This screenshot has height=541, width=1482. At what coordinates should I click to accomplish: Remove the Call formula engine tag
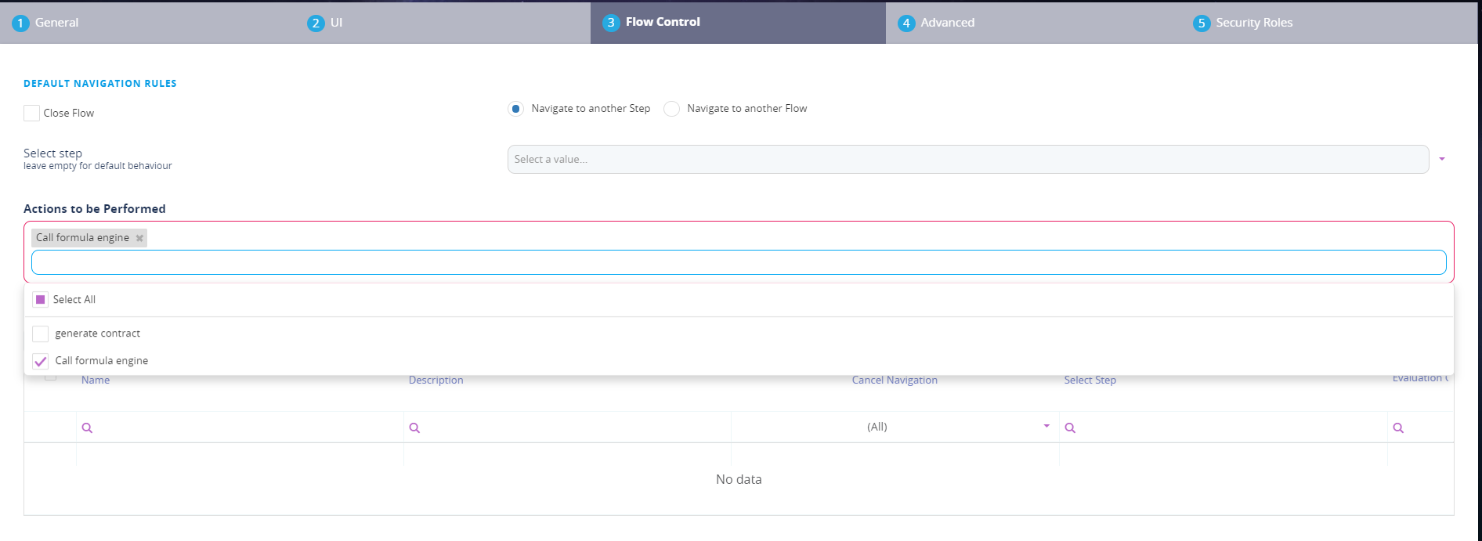139,238
